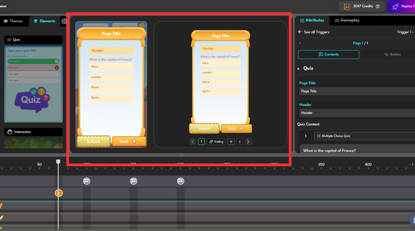Click back arrow beside See all Triggers
This screenshot has width=415, height=231.
click(300, 32)
